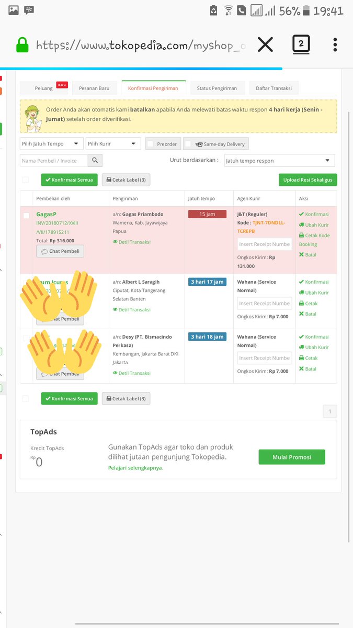Image resolution: width=353 pixels, height=628 pixels.
Task: Open the Pelajari selengkapnya link
Action: [136, 468]
